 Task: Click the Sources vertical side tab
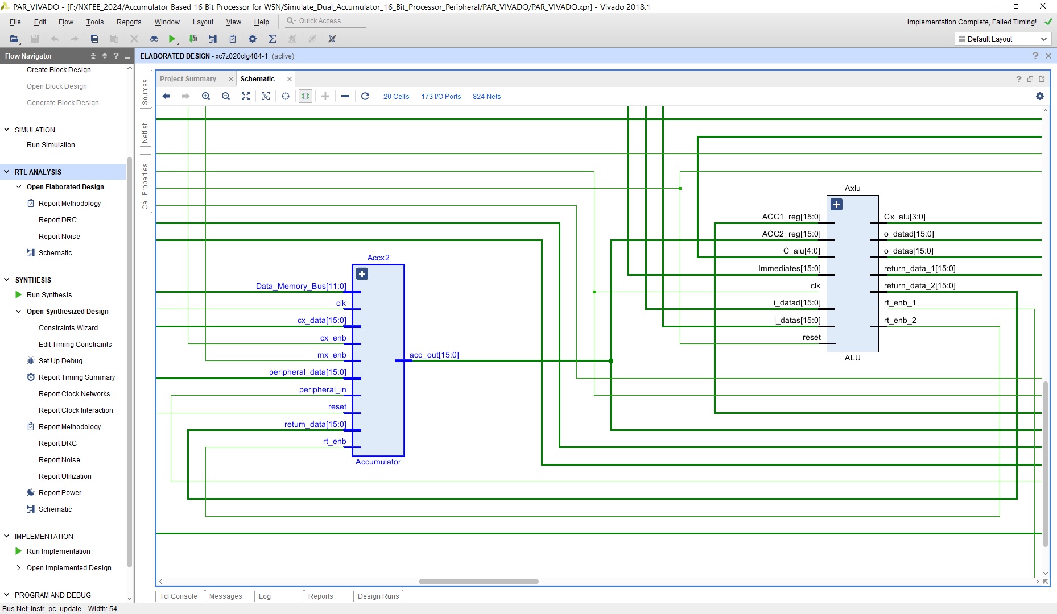145,92
